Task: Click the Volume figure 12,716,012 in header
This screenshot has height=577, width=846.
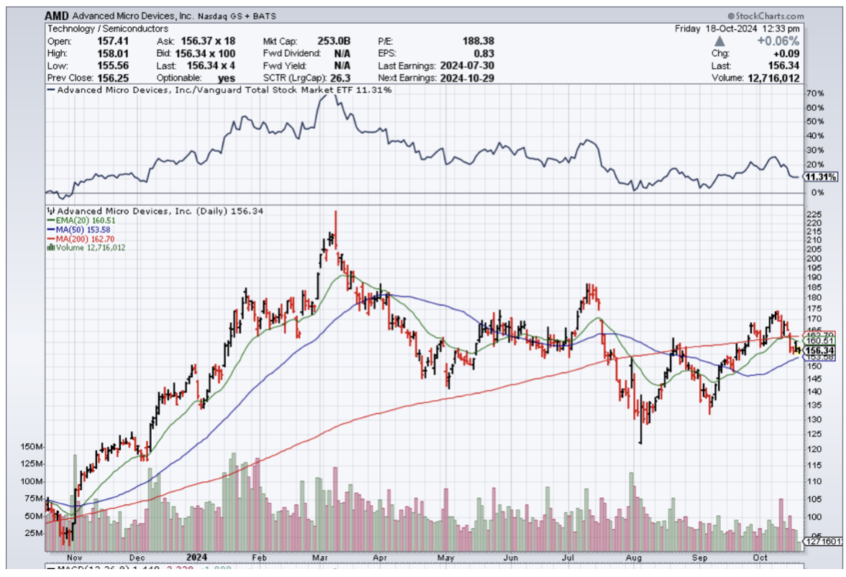Action: (773, 78)
